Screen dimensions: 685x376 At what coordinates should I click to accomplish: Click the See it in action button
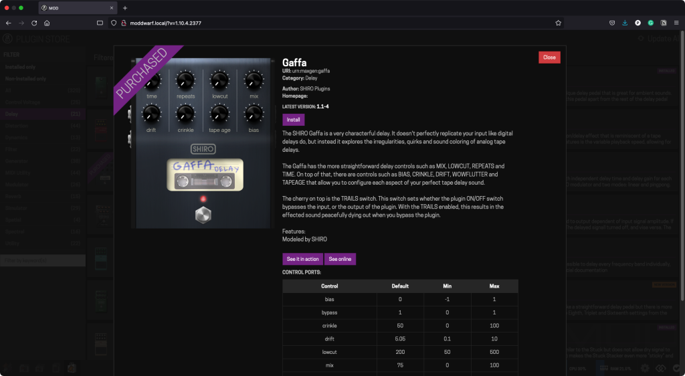[303, 259]
